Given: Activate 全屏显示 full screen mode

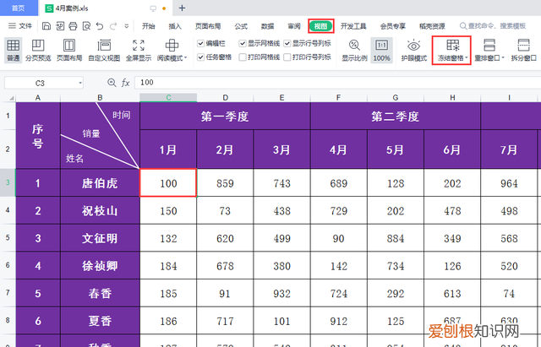Looking at the screenshot, I should pyautogui.click(x=139, y=51).
